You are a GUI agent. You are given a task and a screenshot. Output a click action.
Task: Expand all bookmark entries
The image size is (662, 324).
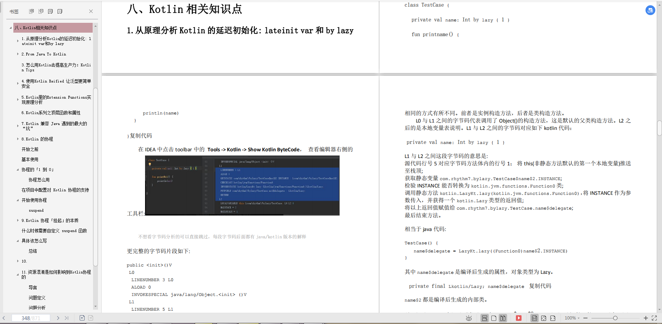point(31,11)
